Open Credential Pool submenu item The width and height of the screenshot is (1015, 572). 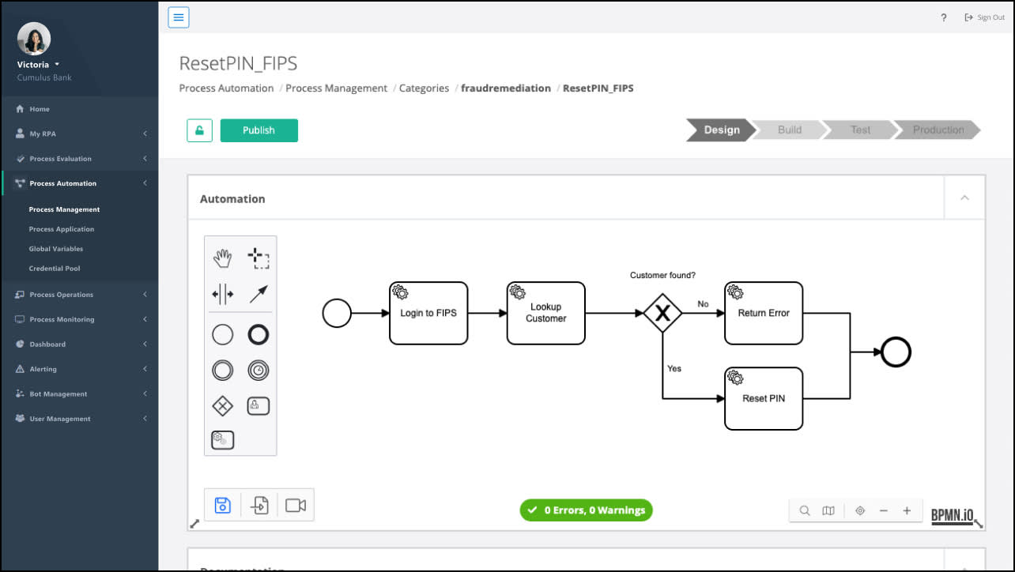click(x=55, y=269)
